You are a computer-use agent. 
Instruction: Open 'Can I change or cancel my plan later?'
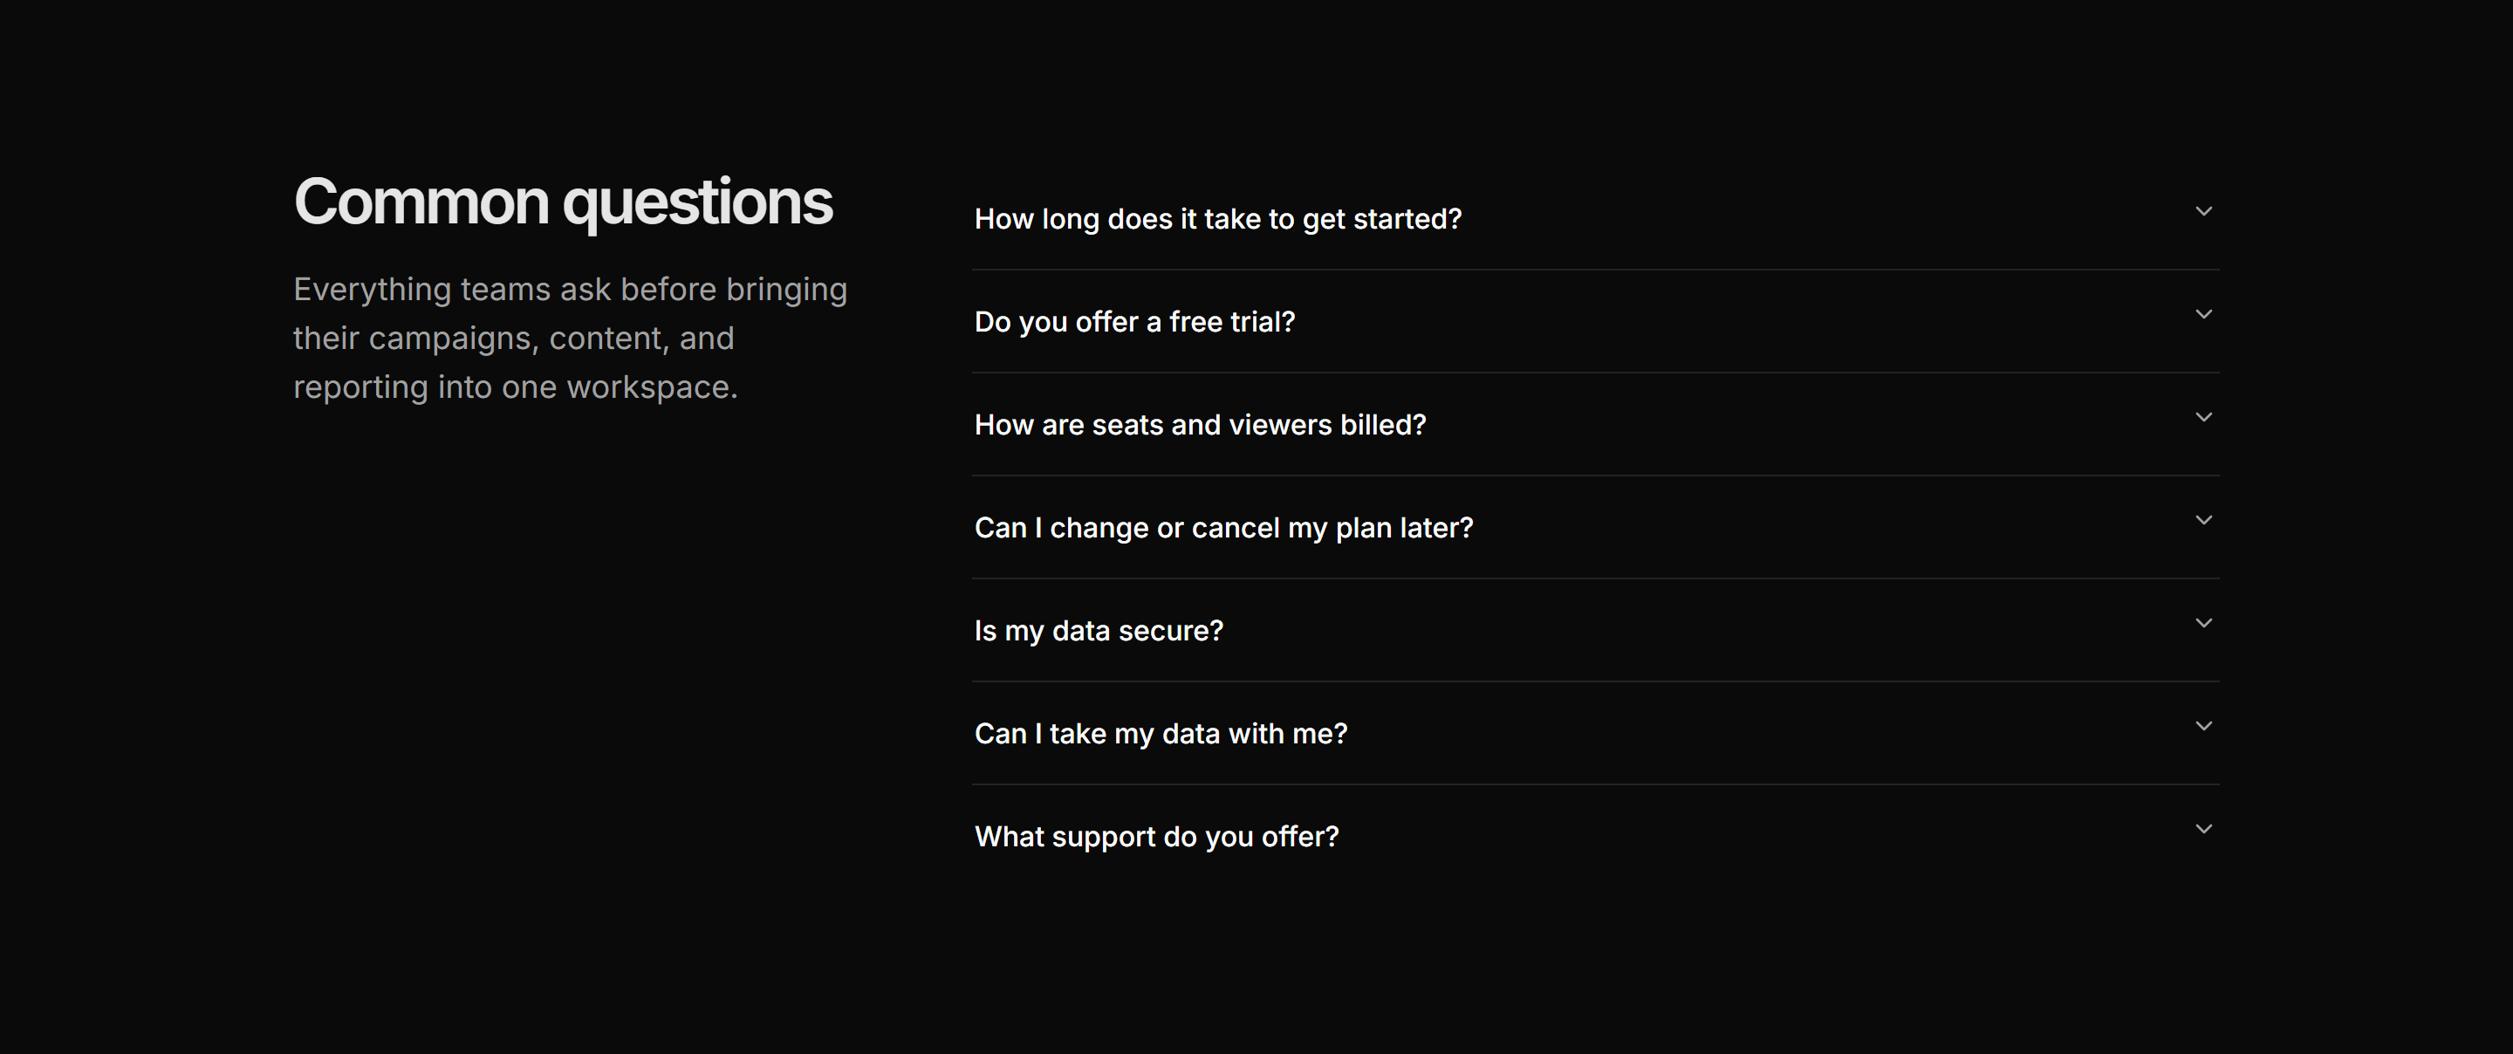[1595, 527]
